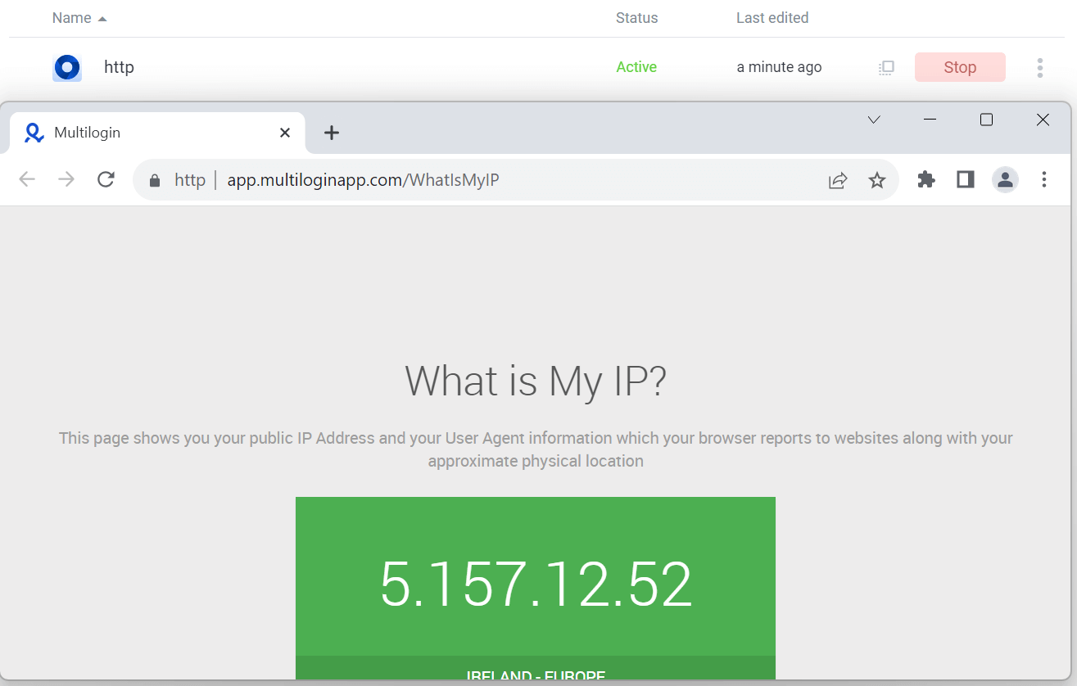Expand the tab search chevron
Viewport: 1077px width, 686px height.
[874, 120]
